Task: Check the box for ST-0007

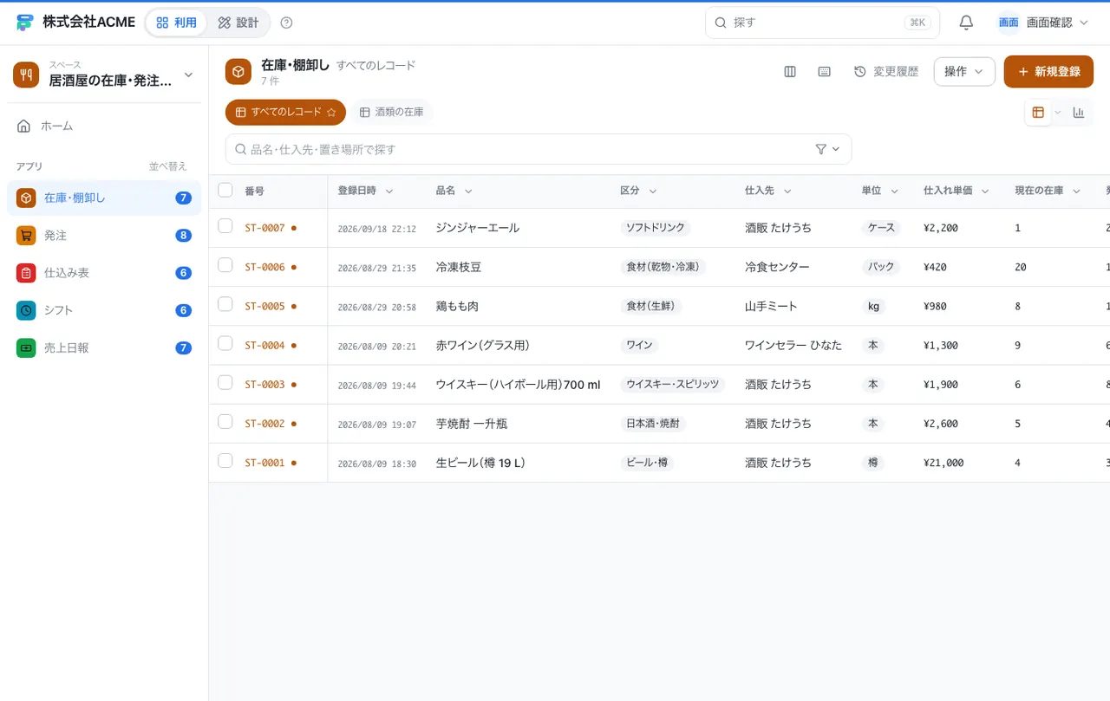Action: tap(225, 226)
